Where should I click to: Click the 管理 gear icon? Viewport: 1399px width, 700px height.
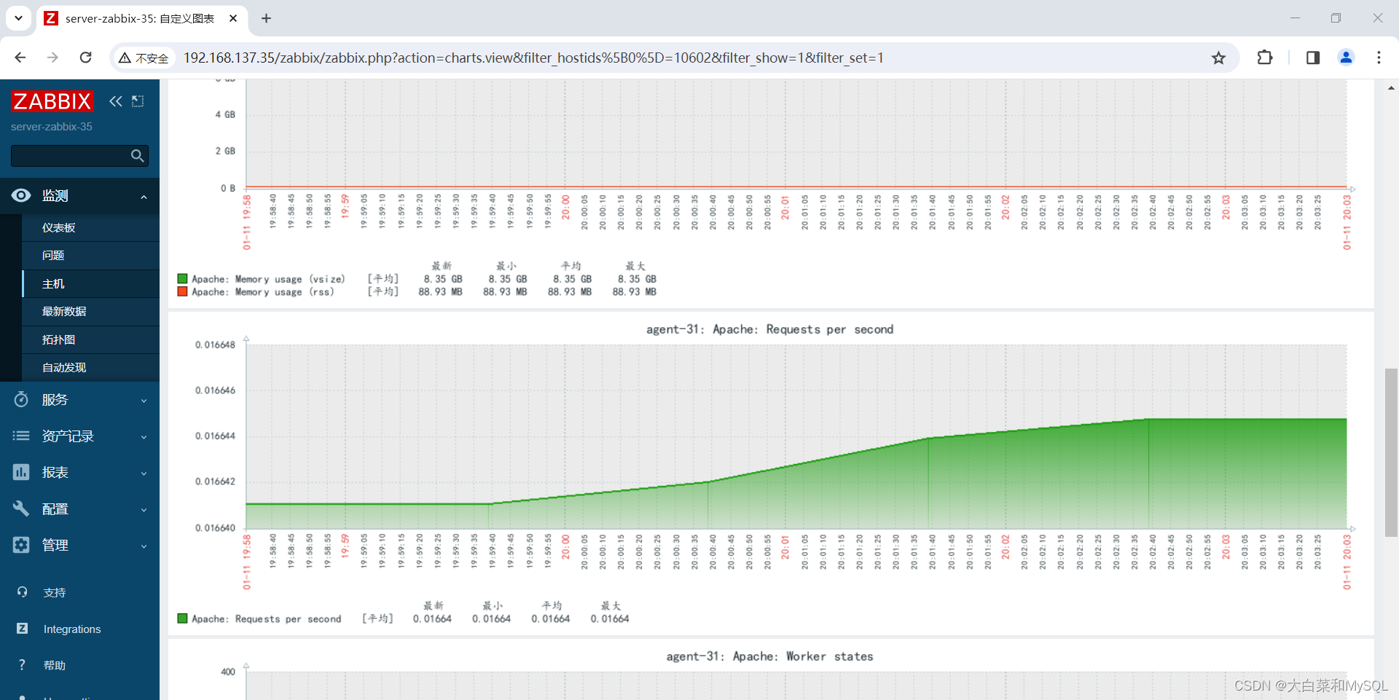tap(21, 545)
